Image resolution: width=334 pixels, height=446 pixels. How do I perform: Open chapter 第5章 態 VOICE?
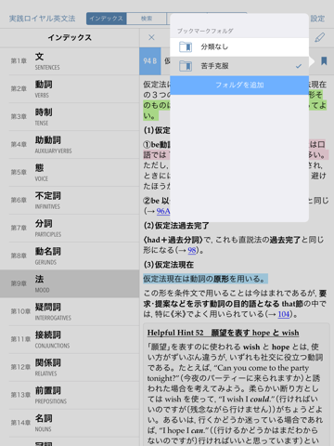point(70,173)
